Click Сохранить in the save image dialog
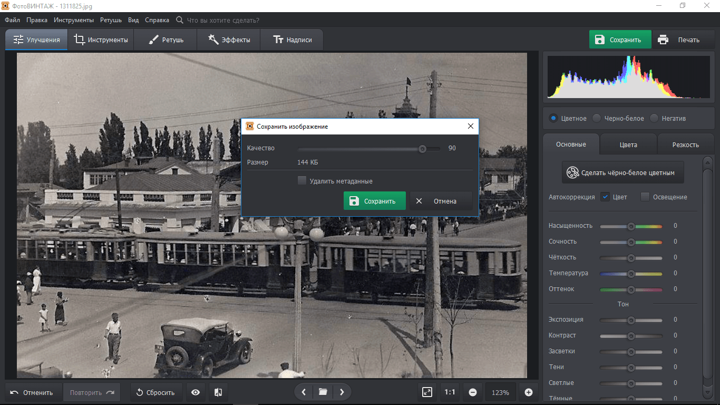 click(x=375, y=201)
